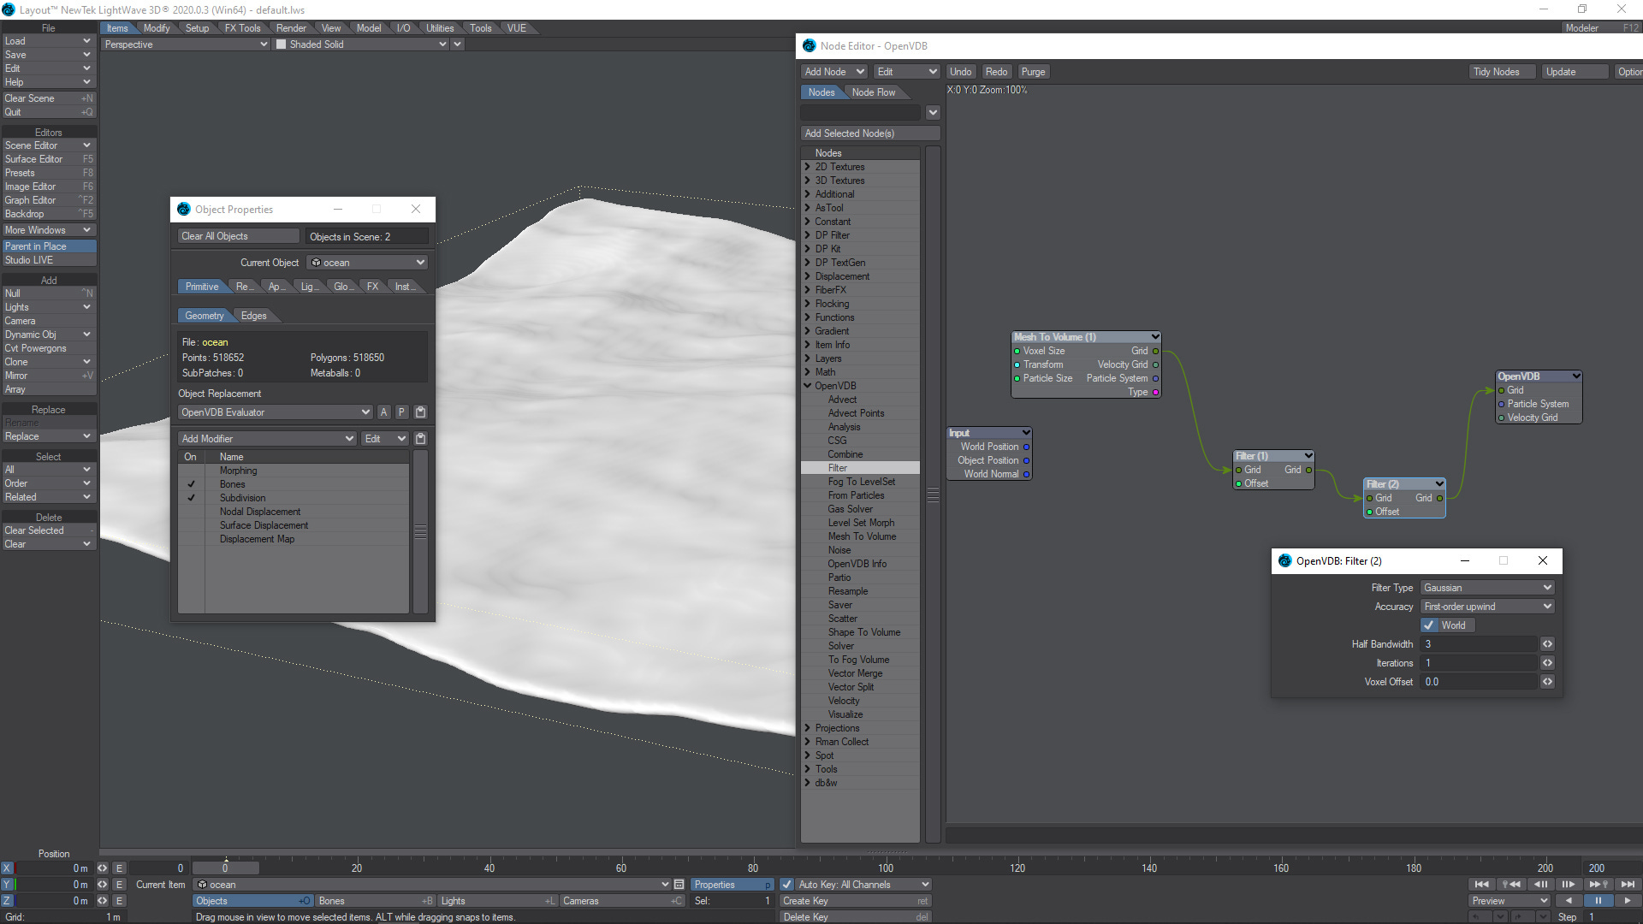1643x924 pixels.
Task: Step back one frame button
Action: tap(1540, 885)
